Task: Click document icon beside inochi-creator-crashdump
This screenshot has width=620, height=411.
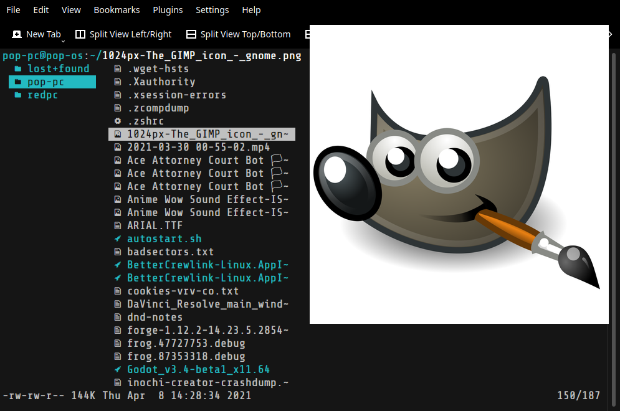Action: click(x=117, y=382)
